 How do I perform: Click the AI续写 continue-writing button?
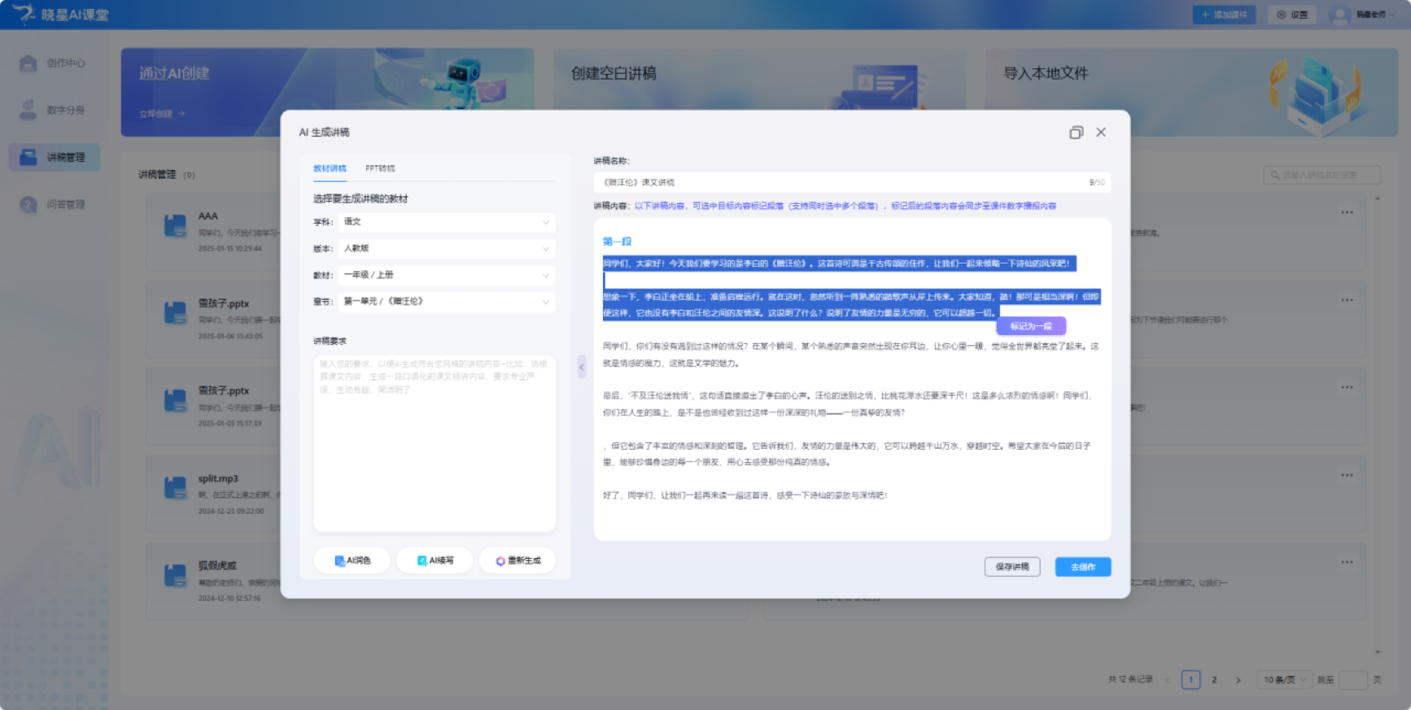(x=435, y=560)
